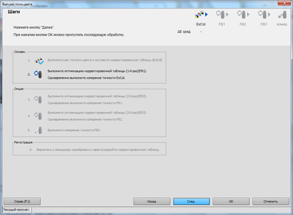Click text about measuring FB1 accuracy
Screen dimensions: 293x215
[x=85, y=103]
